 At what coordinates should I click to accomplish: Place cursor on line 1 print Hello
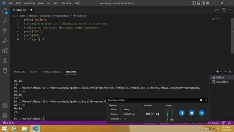tap(35, 19)
